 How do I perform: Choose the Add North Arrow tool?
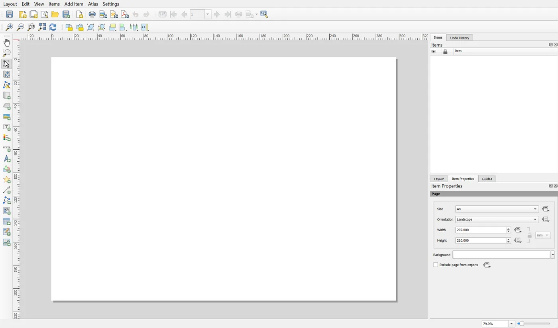(x=7, y=159)
